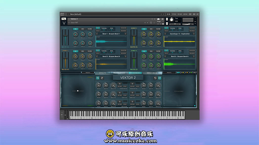Click RETRIG for right Horizontal movement
The width and height of the screenshot is (259, 145).
pos(132,86)
